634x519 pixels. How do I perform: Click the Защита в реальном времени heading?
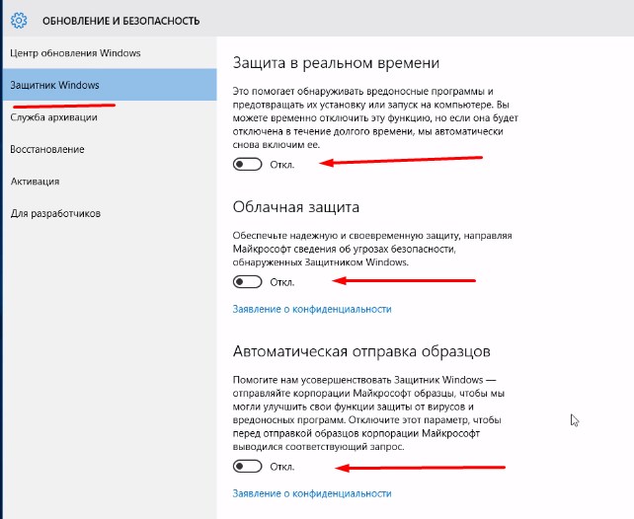pos(336,63)
